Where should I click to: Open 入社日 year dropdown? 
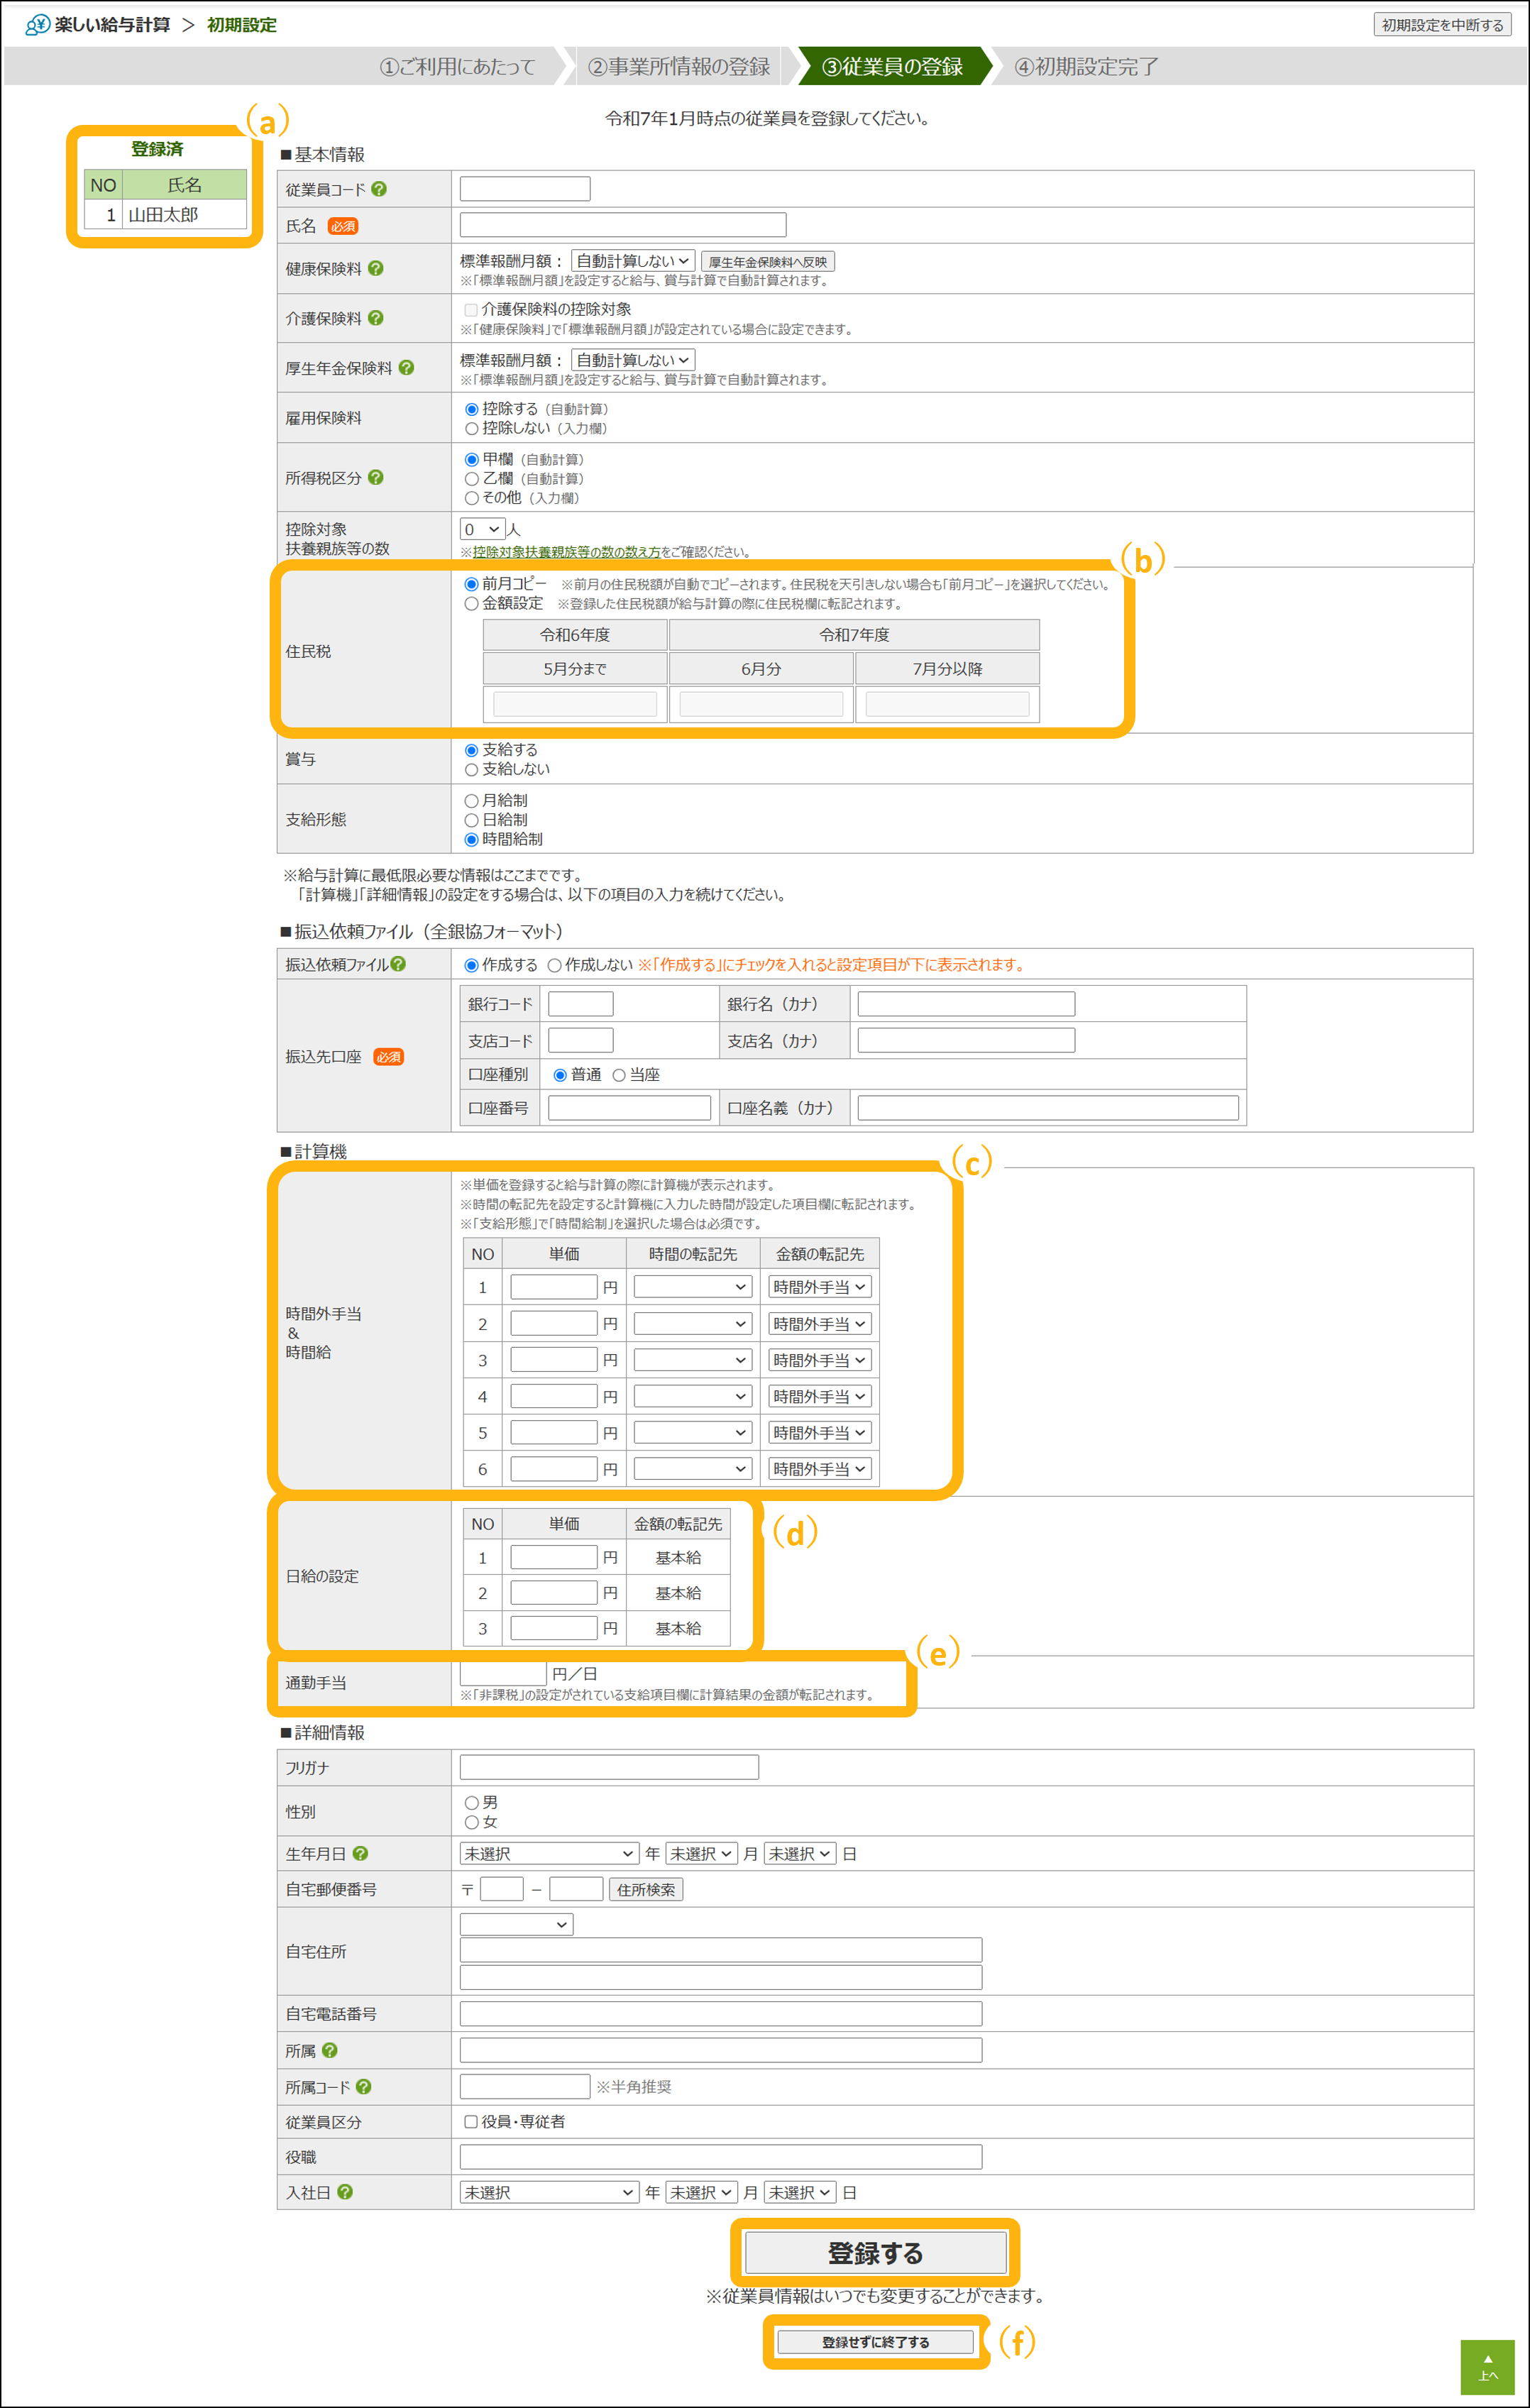(549, 2192)
